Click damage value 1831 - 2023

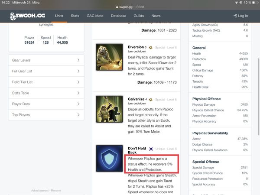[x=167, y=30]
